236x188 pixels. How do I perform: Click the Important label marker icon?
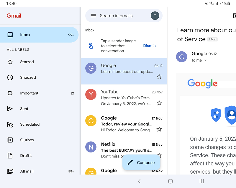(x=10, y=93)
